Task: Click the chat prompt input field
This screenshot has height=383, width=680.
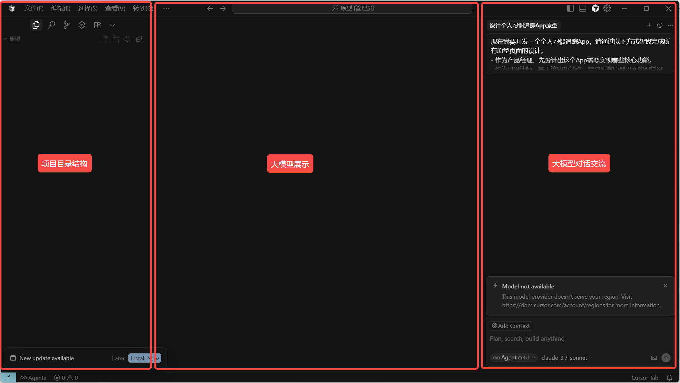Action: click(x=573, y=338)
